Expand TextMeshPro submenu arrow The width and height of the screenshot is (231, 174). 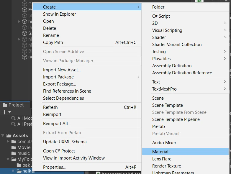(x=225, y=89)
